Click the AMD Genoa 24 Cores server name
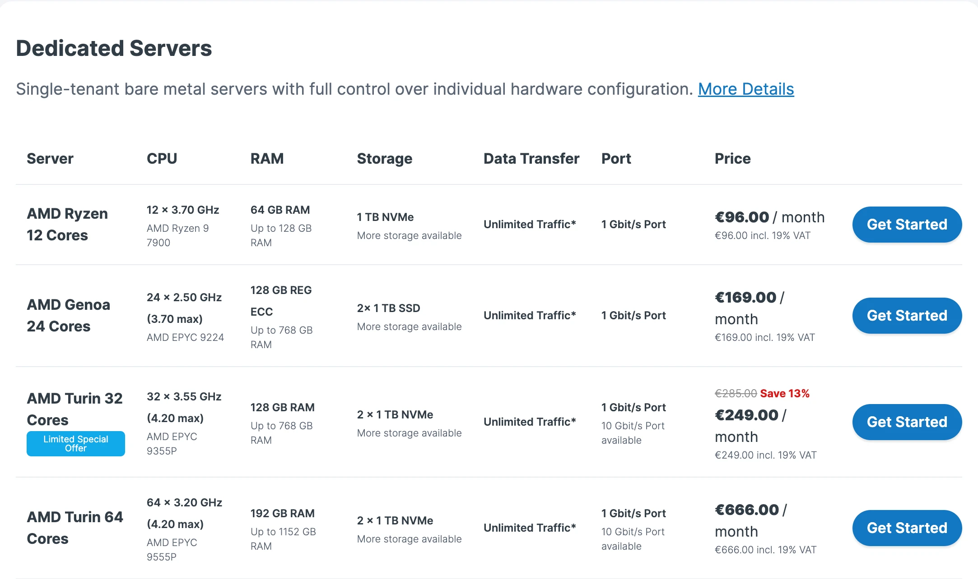 (68, 315)
